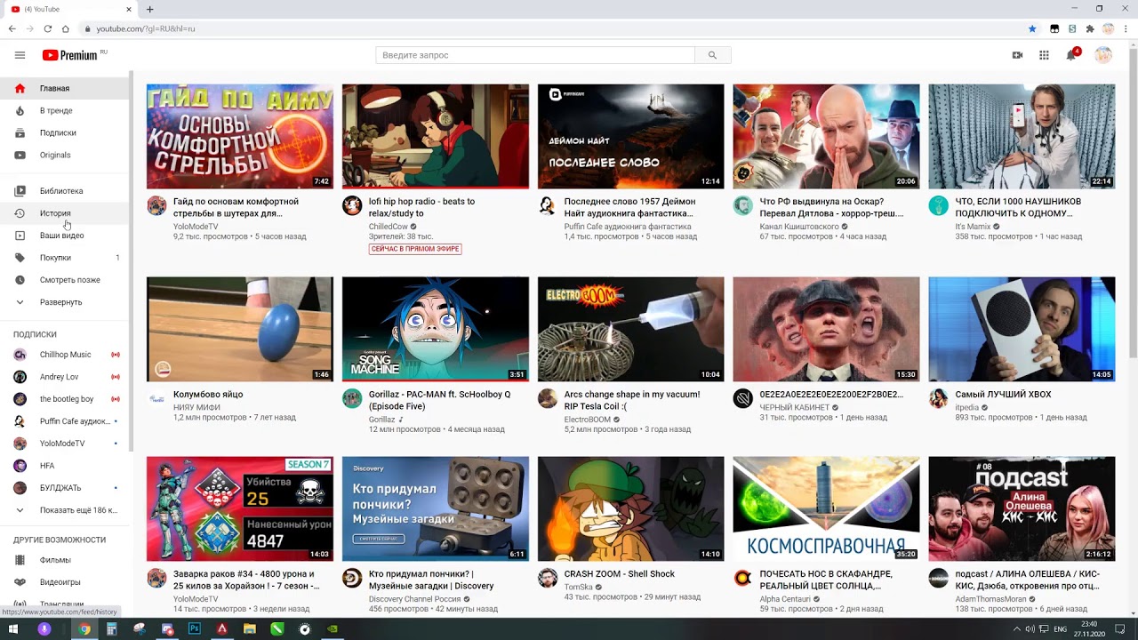Open Что РФ выдвинула на Оскар title
This screenshot has height=640, width=1138.
831,207
